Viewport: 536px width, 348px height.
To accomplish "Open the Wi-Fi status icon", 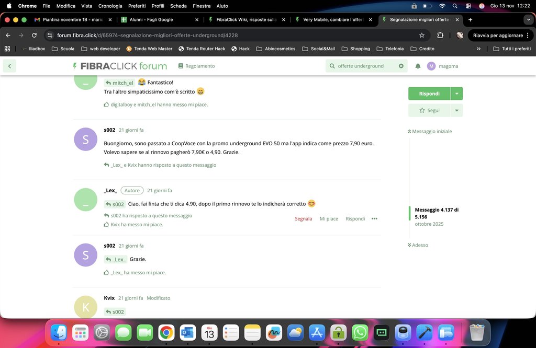I will [442, 6].
